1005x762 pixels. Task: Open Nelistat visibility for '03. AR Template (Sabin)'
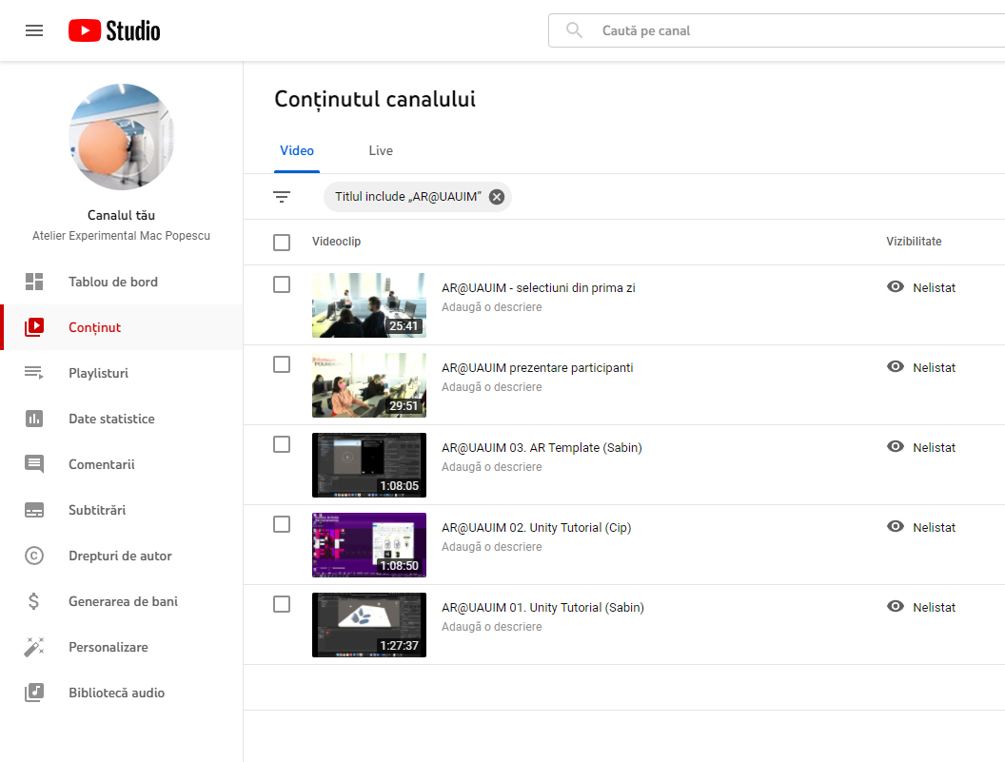click(934, 448)
